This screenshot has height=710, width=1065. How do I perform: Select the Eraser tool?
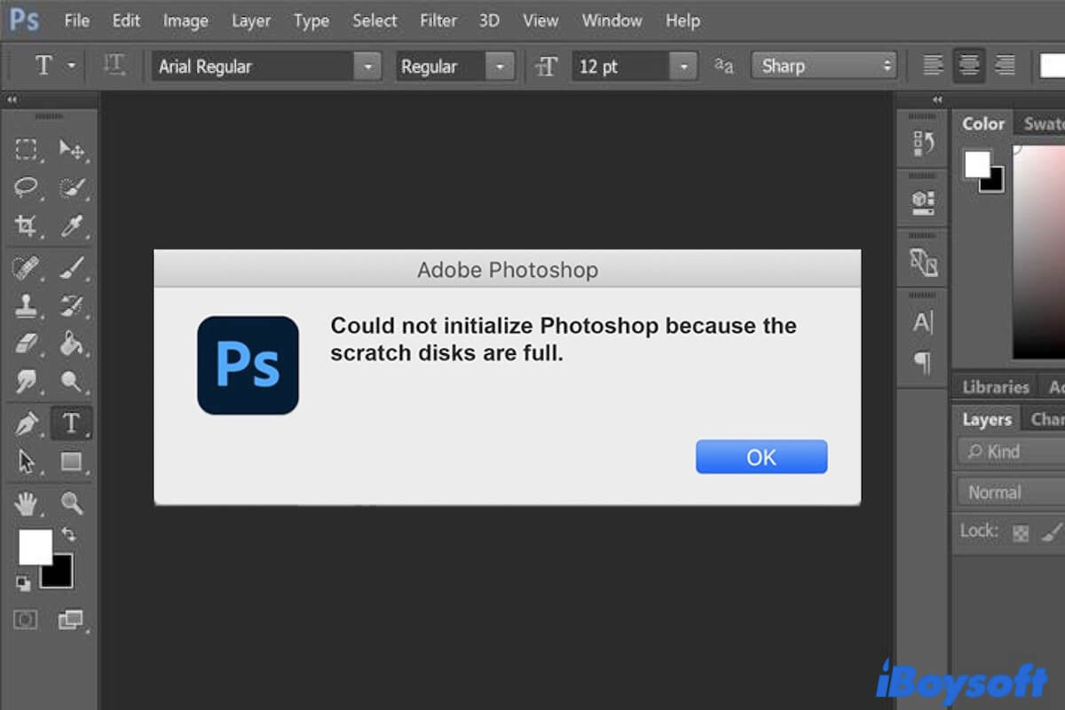pyautogui.click(x=27, y=344)
